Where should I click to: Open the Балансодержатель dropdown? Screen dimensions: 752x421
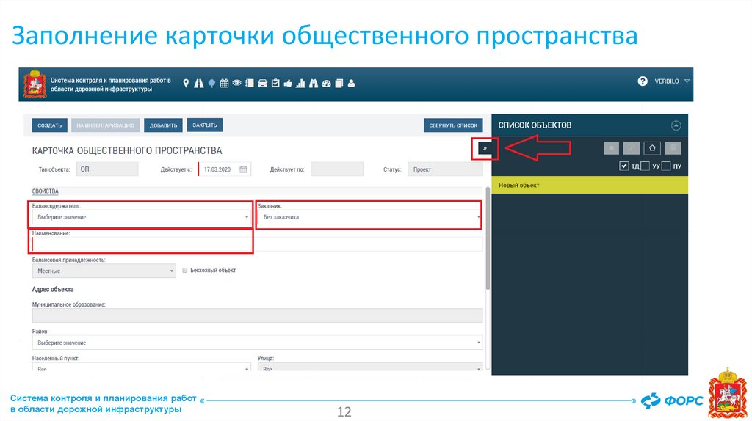click(x=141, y=217)
